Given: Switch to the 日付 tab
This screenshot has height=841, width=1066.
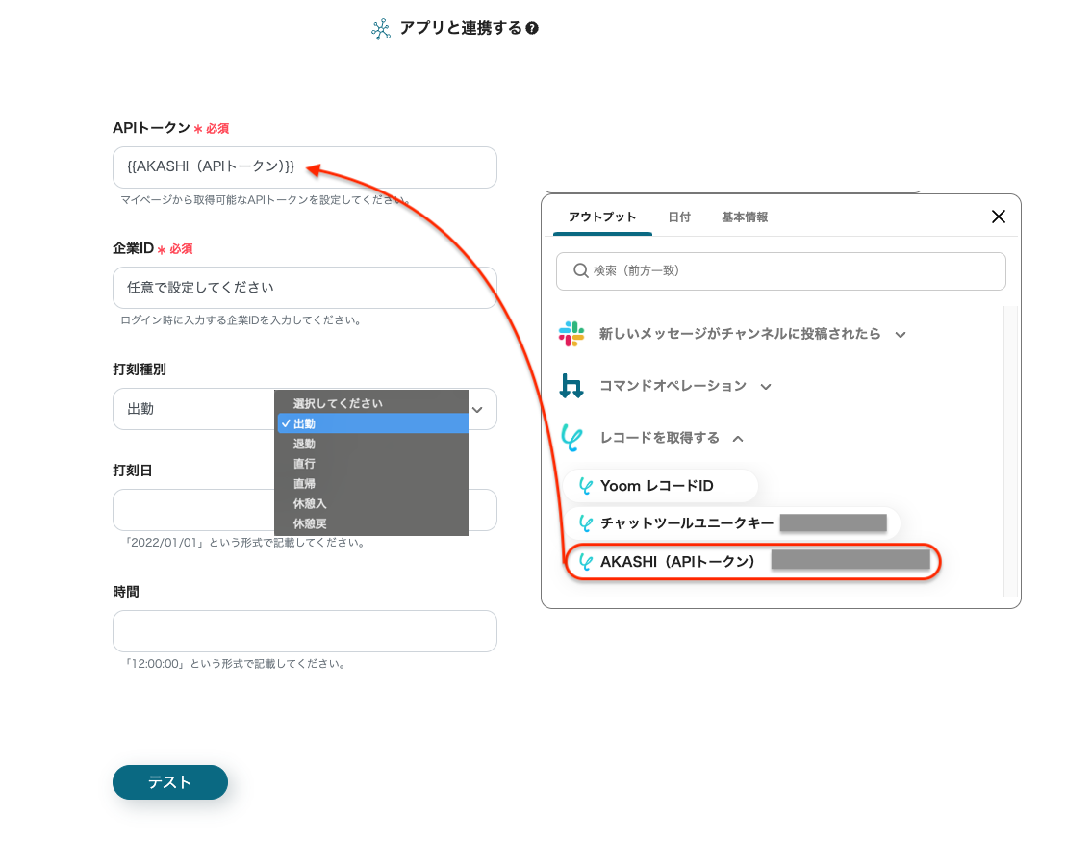Looking at the screenshot, I should point(679,217).
